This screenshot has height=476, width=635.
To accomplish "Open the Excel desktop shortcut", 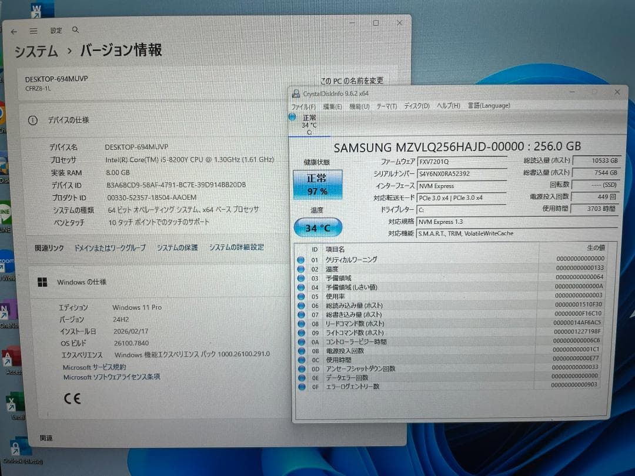I will click(x=16, y=406).
